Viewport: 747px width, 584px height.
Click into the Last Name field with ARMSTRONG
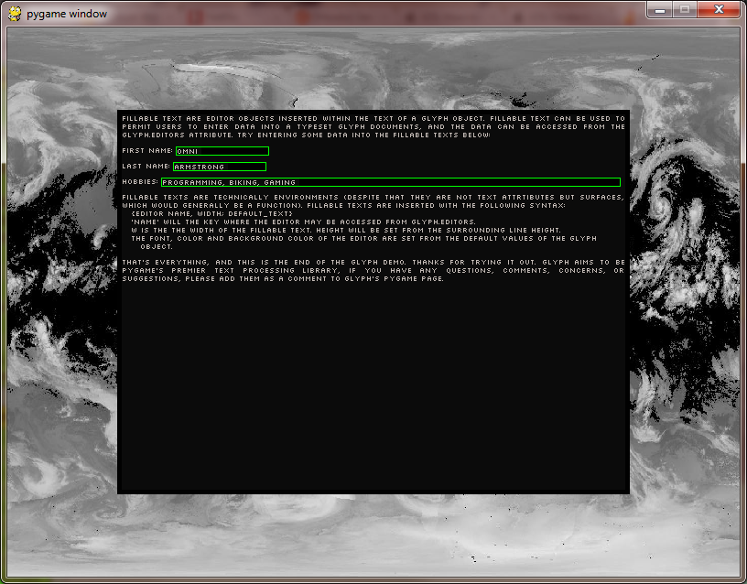coord(220,167)
